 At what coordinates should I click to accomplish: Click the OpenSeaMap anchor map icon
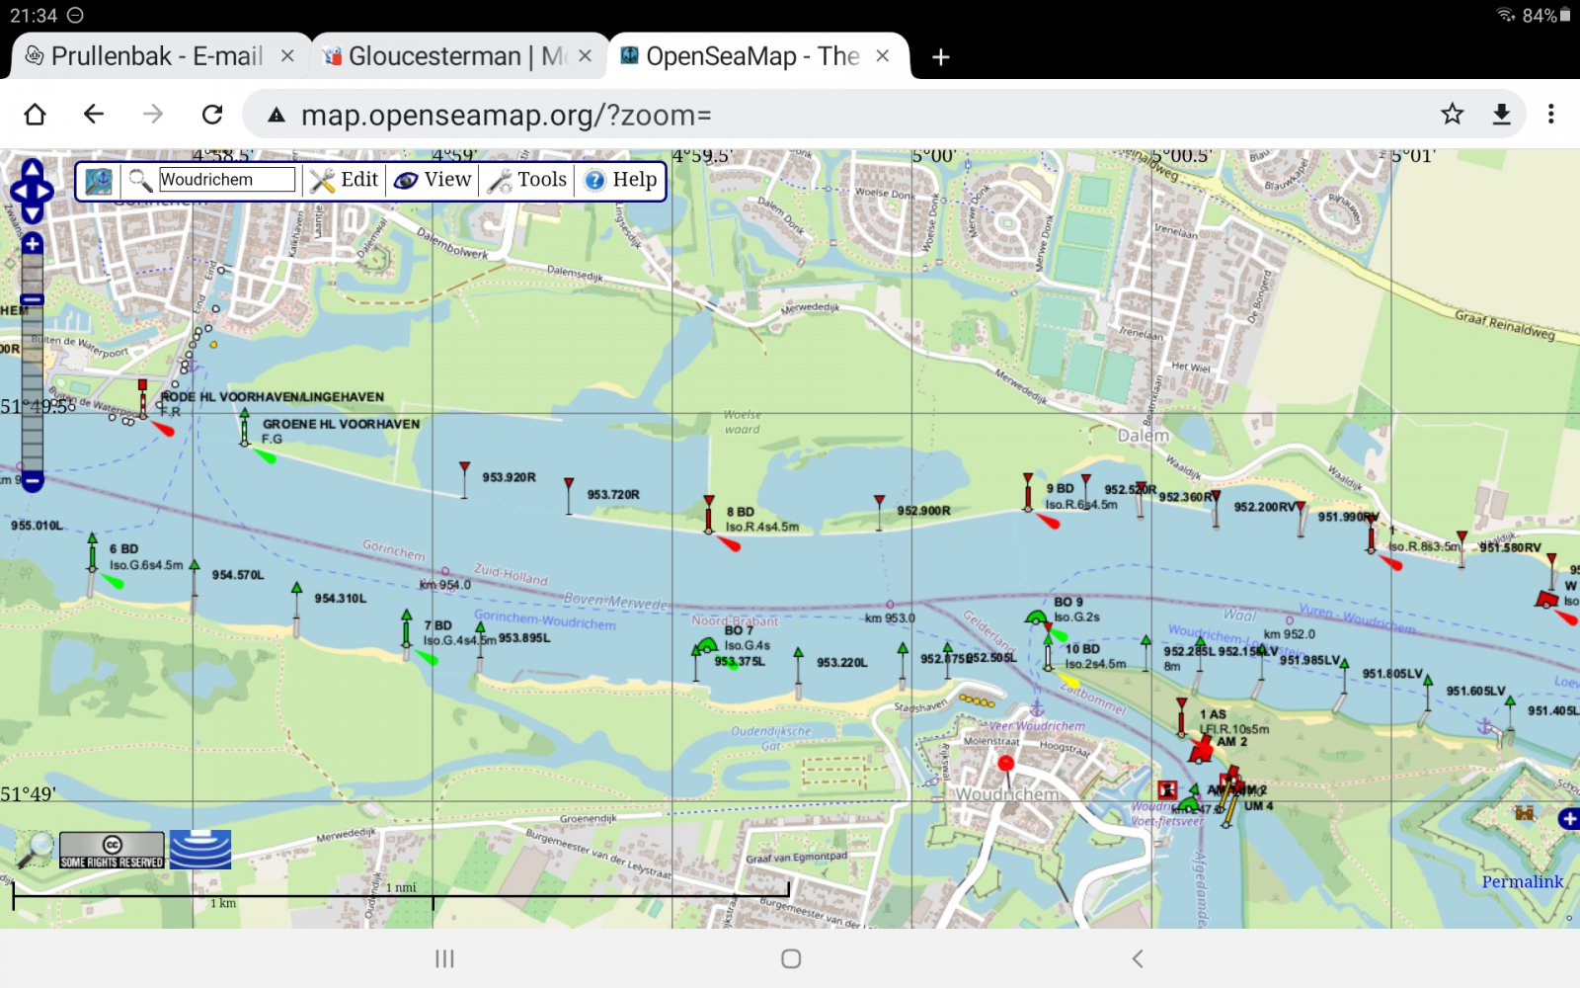[x=99, y=181]
